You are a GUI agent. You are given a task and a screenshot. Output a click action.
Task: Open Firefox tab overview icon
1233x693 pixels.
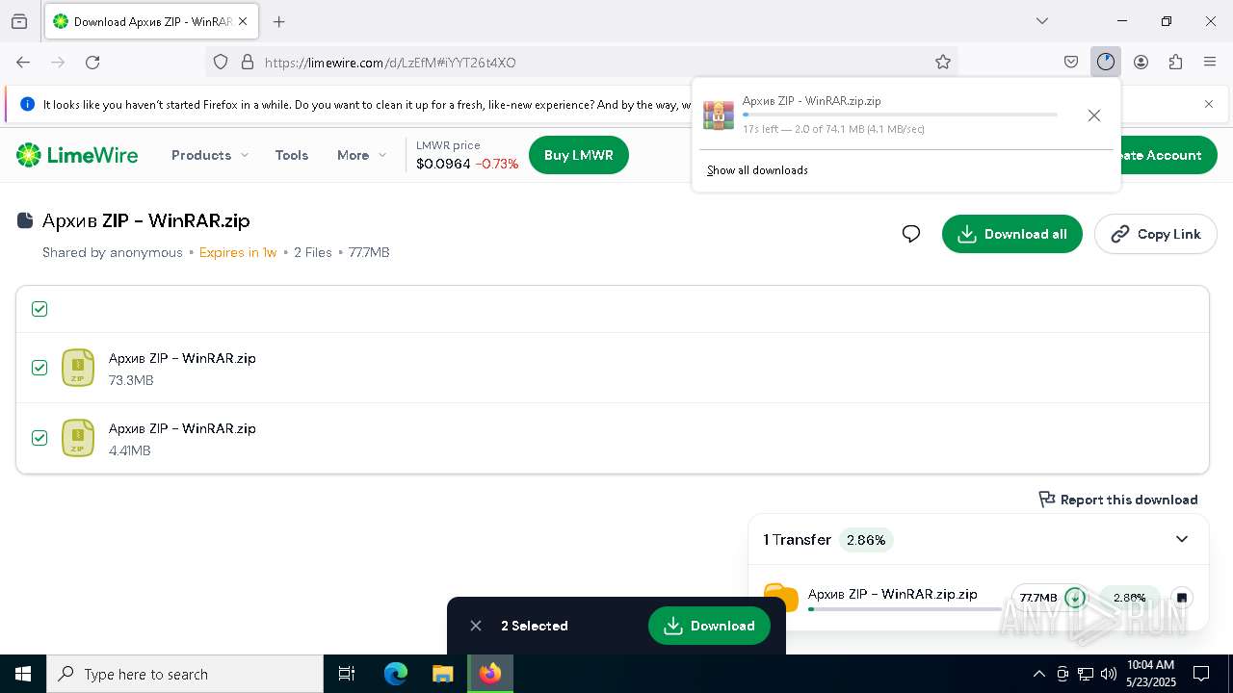coord(19,21)
